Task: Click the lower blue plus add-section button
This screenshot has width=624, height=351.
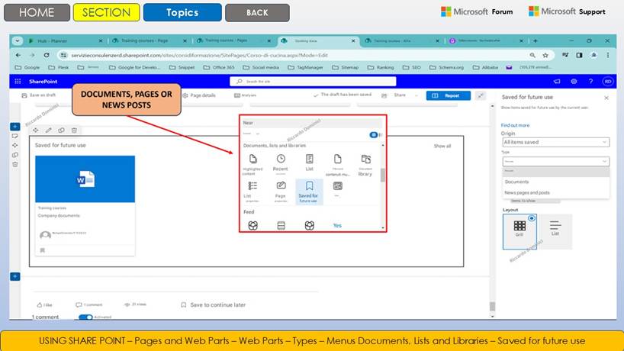Action: 15,276
